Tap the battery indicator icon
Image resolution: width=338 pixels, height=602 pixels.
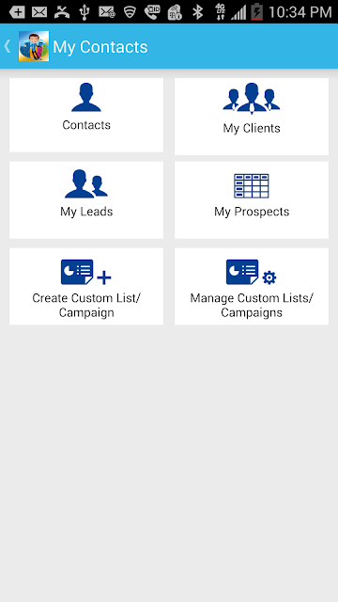[x=256, y=12]
